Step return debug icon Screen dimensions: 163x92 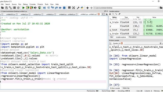point(56,8)
